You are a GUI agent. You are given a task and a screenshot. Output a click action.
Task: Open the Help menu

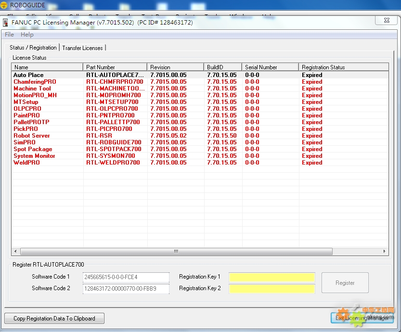(x=27, y=35)
